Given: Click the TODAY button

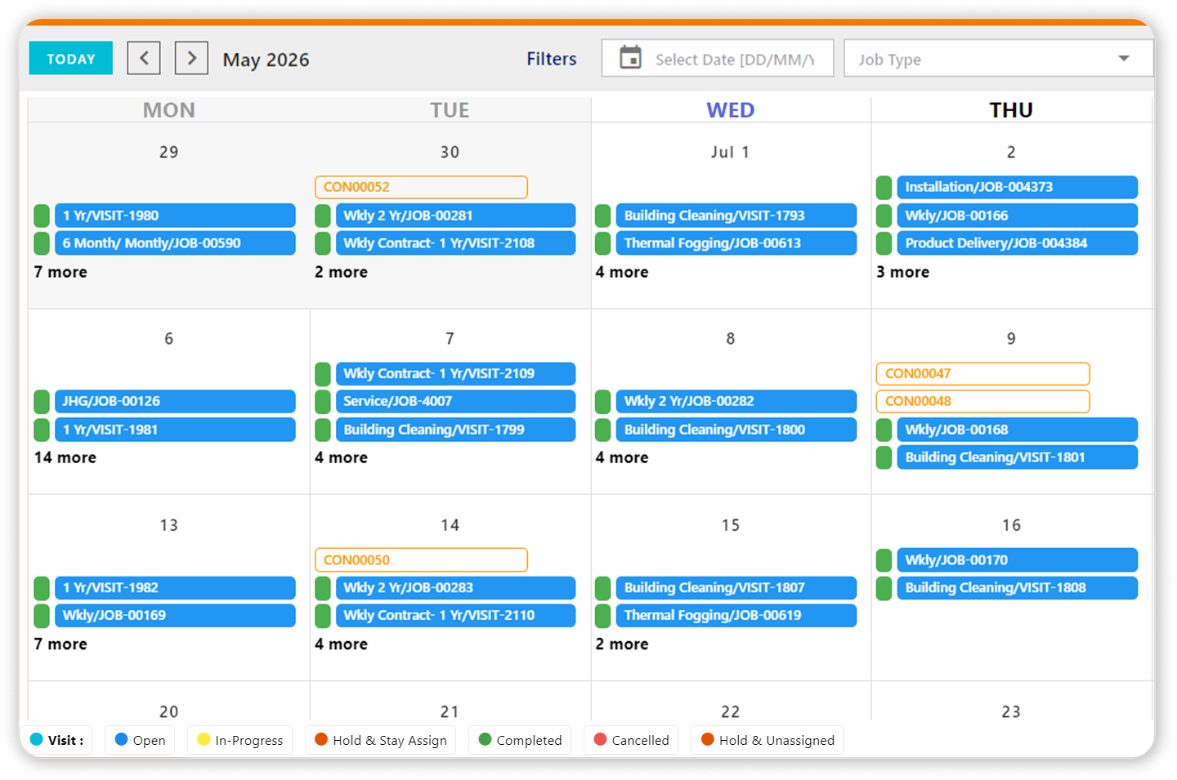Looking at the screenshot, I should pyautogui.click(x=71, y=59).
